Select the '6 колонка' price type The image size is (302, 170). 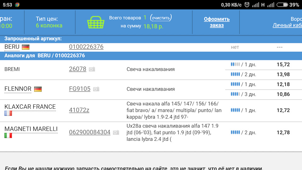tap(49, 25)
